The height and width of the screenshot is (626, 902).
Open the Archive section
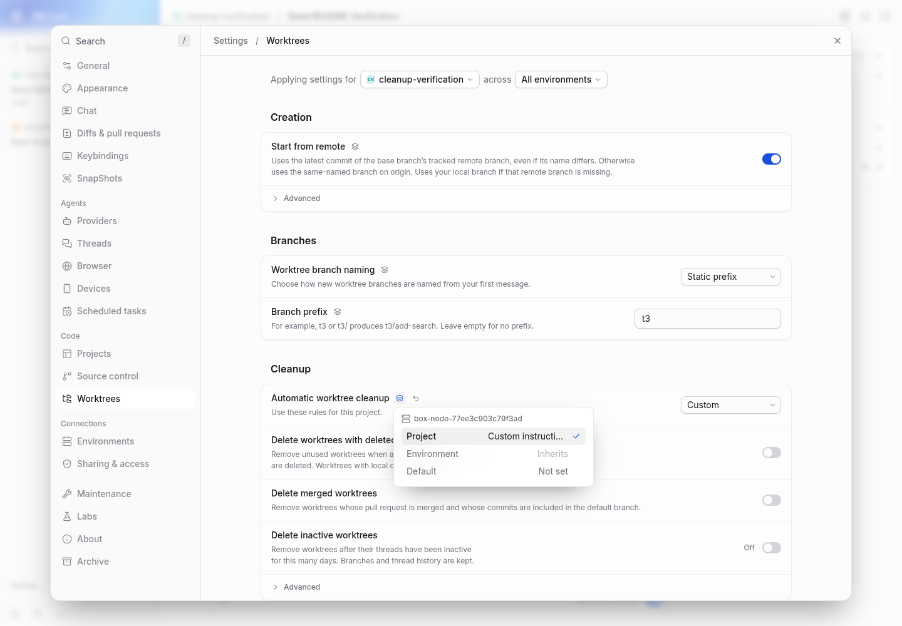point(125,562)
